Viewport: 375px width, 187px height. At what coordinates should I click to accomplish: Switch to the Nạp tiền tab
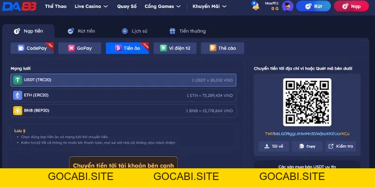click(x=29, y=31)
